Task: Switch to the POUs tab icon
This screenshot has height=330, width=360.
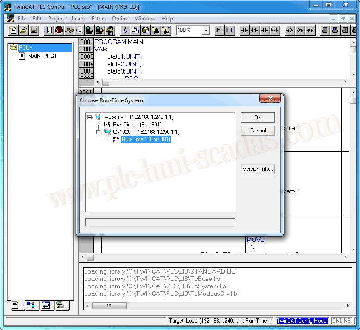Action: [x=15, y=305]
